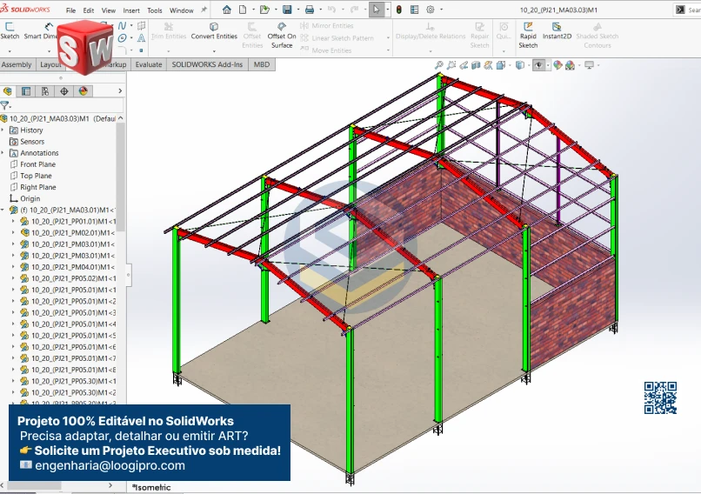Screen dimensions: 701x494
Task: Open the Insert menu
Action: coord(130,10)
